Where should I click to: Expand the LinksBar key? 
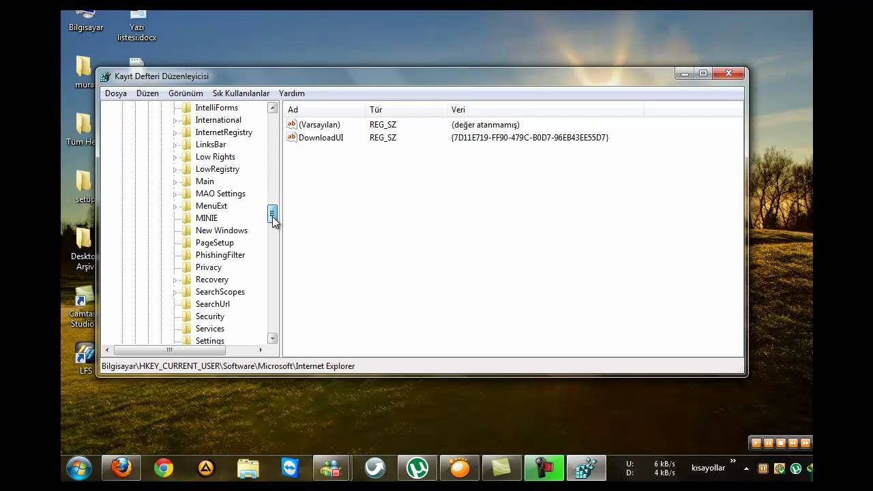click(x=175, y=145)
